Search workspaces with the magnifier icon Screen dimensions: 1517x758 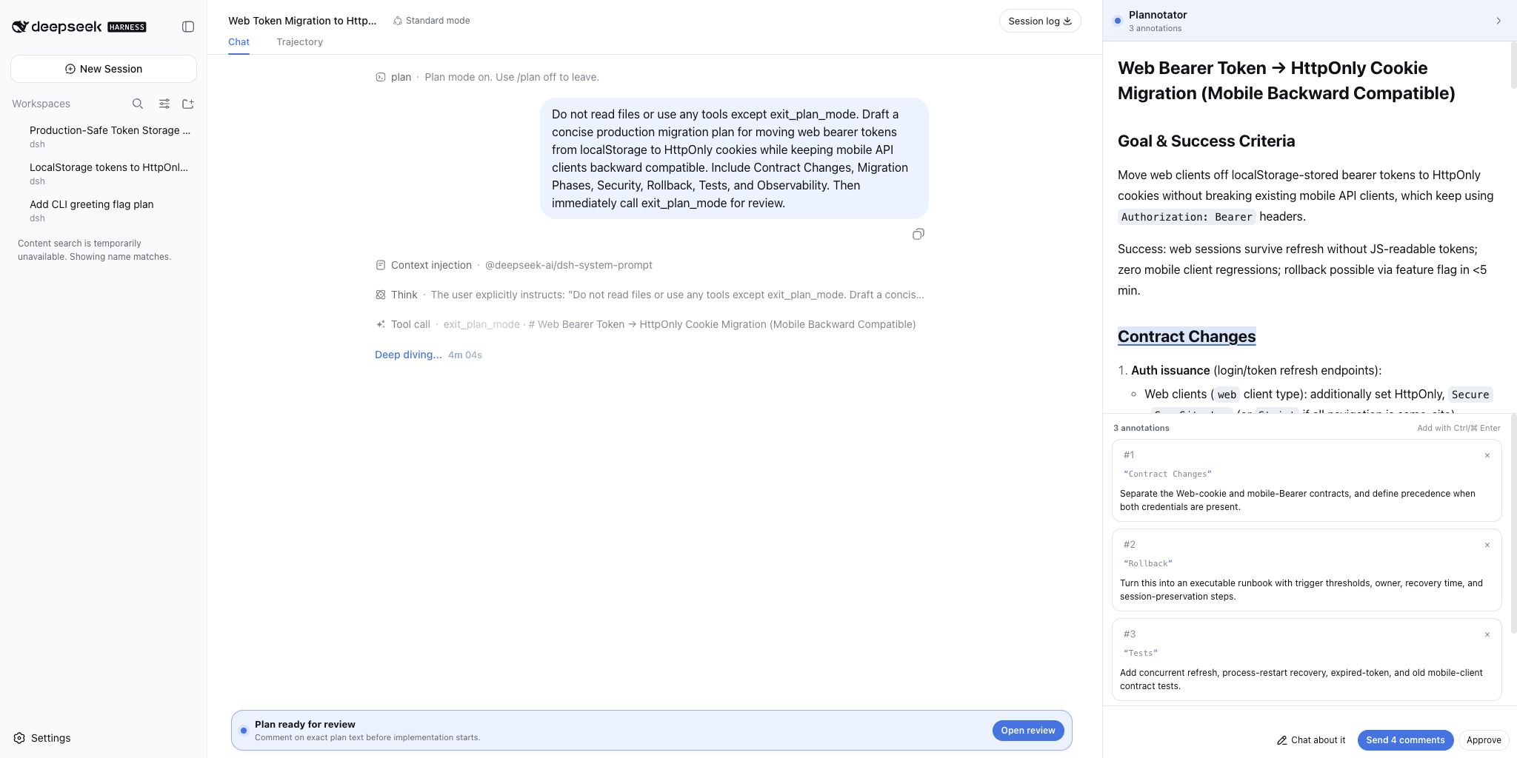pyautogui.click(x=138, y=104)
